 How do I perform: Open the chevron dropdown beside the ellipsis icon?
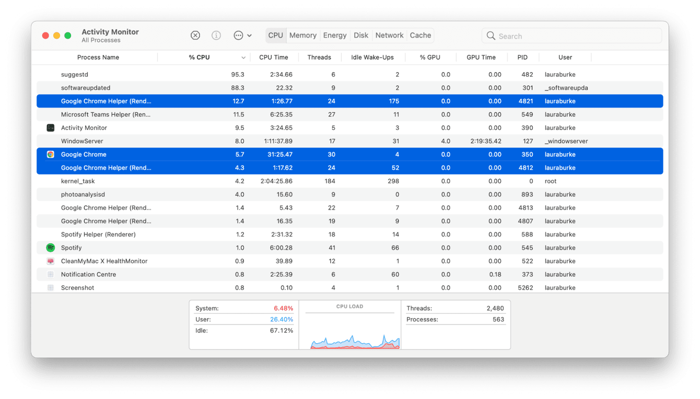pyautogui.click(x=249, y=35)
